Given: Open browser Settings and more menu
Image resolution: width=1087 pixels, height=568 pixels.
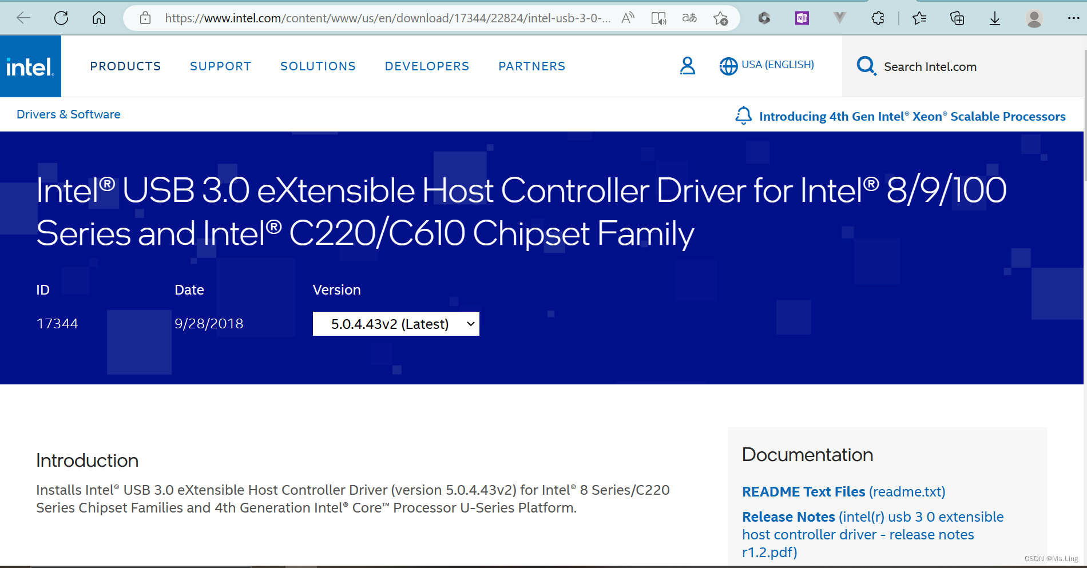Looking at the screenshot, I should pos(1073,18).
